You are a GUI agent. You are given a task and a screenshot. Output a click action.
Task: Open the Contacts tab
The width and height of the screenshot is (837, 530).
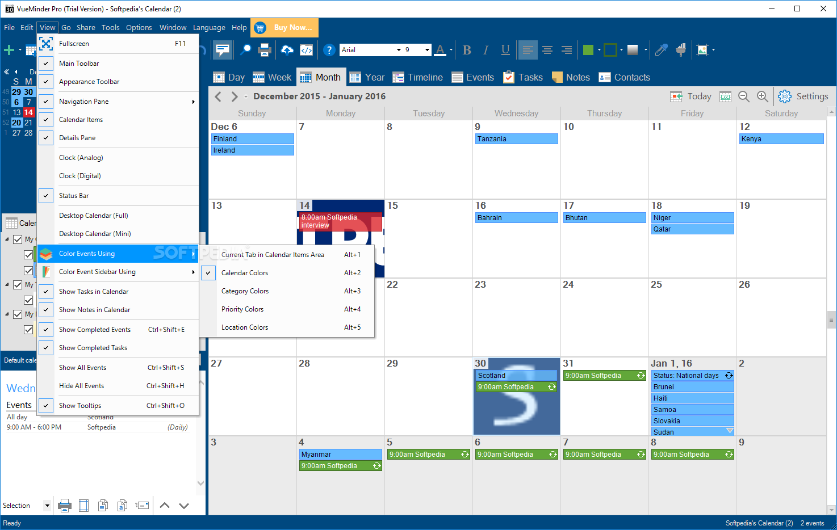(624, 77)
